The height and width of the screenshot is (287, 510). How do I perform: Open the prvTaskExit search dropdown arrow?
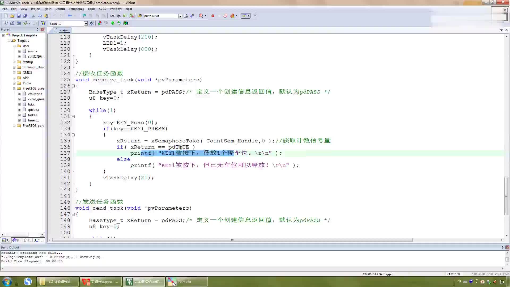pos(180,16)
